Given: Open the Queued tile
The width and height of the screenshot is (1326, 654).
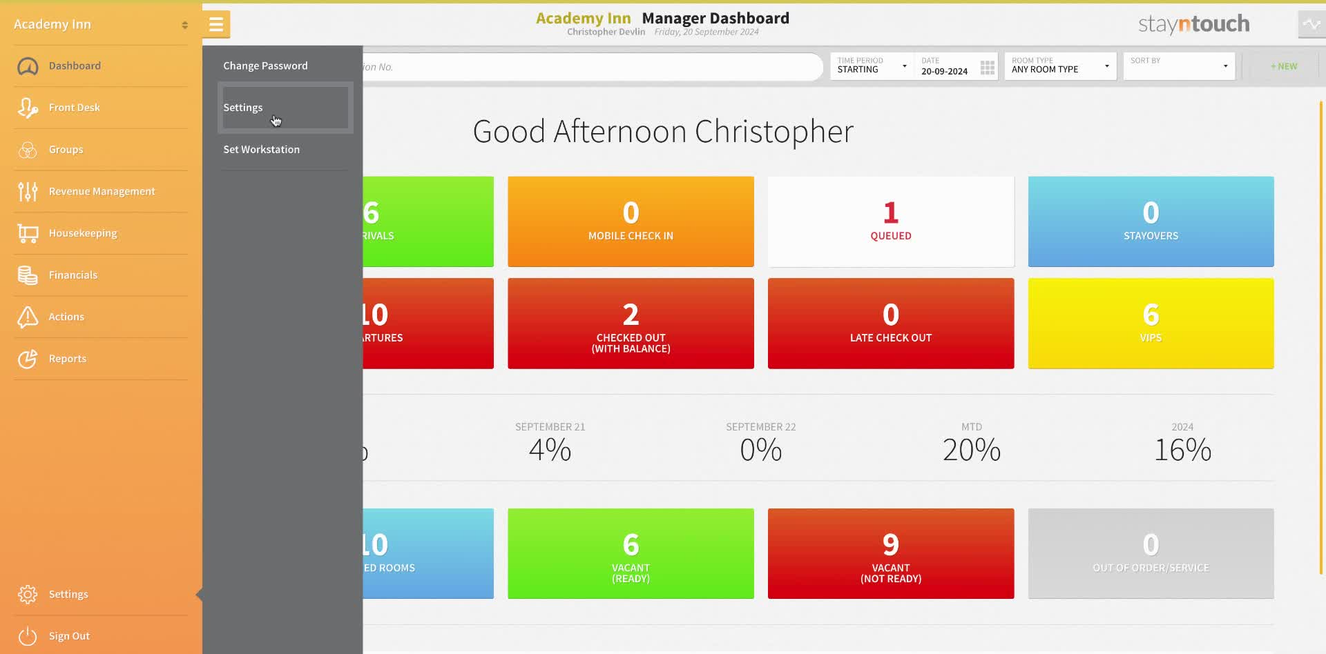Looking at the screenshot, I should [x=891, y=221].
